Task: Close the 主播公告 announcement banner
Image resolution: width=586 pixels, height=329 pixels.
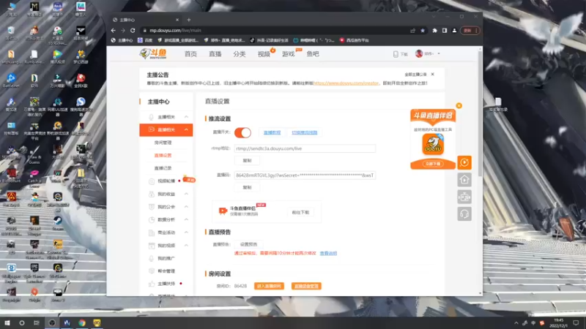Action: [432, 75]
